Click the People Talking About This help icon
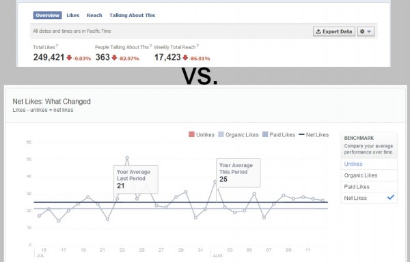 click(150, 46)
